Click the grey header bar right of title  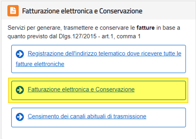click(x=169, y=11)
